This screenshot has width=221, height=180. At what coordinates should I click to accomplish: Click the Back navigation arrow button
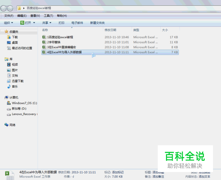point(4,8)
